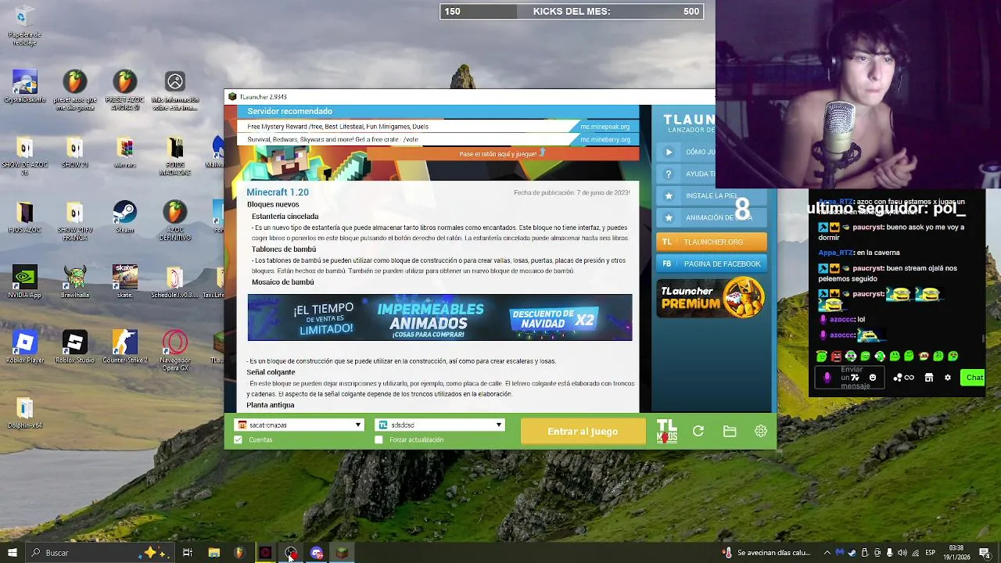Click 'Impermeables Animados' ad banner
Screen dimensions: 1001x563
tap(440, 317)
